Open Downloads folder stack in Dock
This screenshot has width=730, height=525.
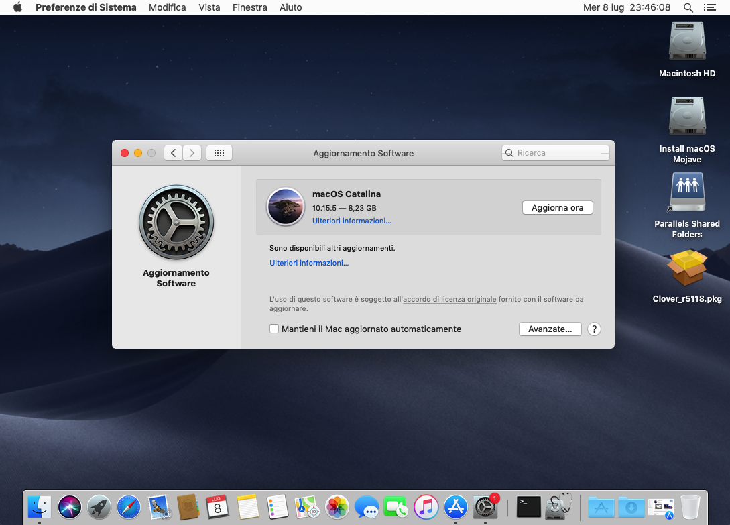(631, 508)
